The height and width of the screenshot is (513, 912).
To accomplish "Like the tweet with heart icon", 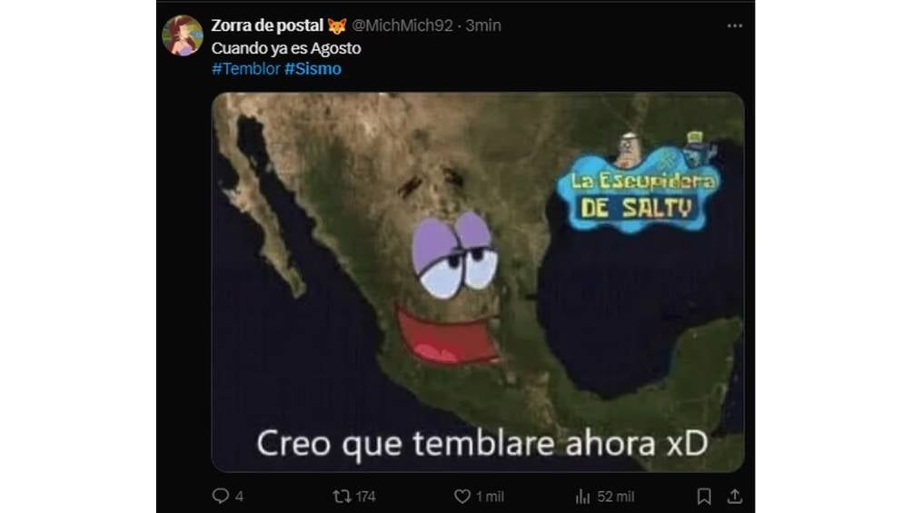I will pos(461,496).
